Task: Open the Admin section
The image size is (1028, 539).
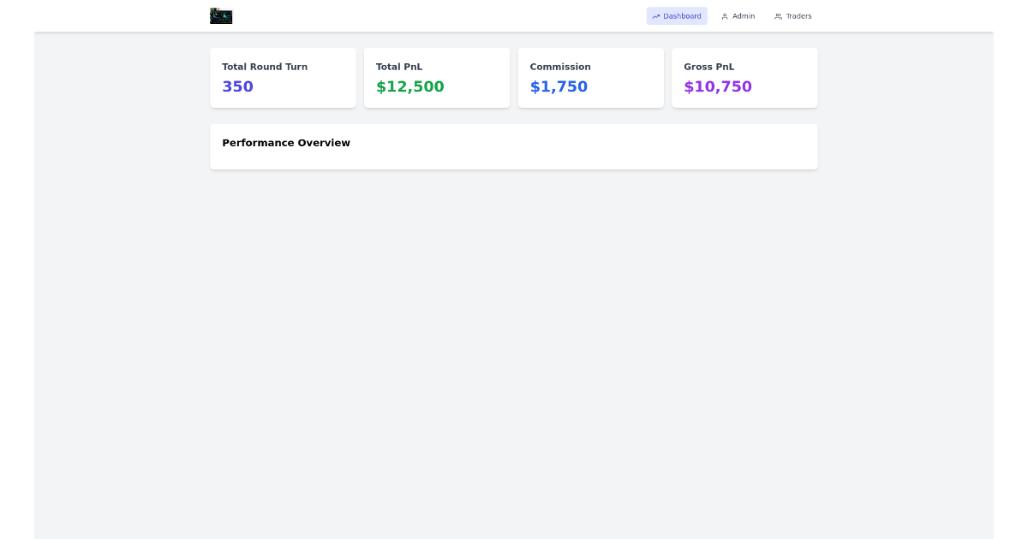Action: click(738, 15)
